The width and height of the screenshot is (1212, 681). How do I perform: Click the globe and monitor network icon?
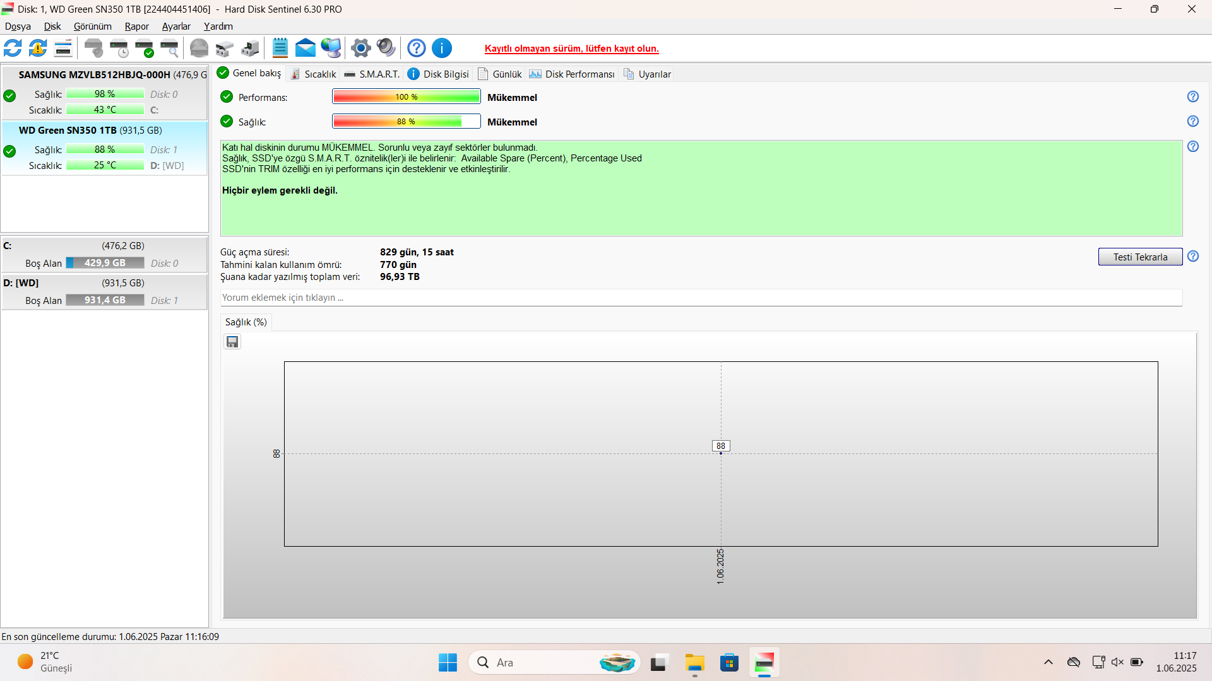pyautogui.click(x=331, y=48)
